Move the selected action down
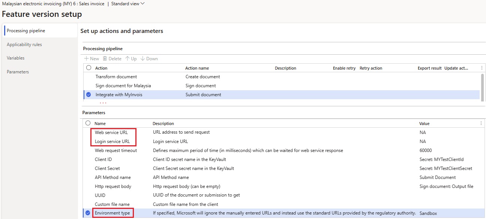486x219 pixels. point(149,58)
